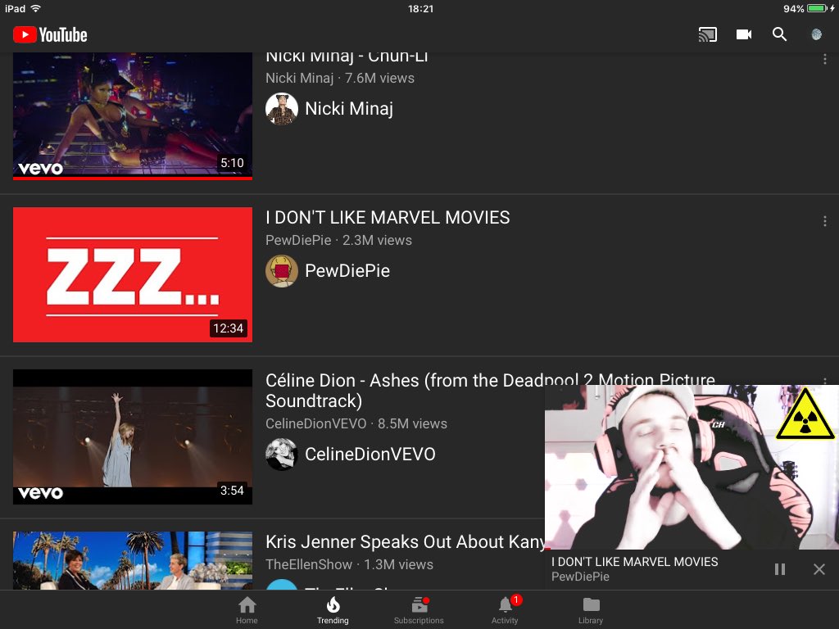The height and width of the screenshot is (629, 839).
Task: Tap the Nicki Minaj channel avatar
Action: point(282,109)
